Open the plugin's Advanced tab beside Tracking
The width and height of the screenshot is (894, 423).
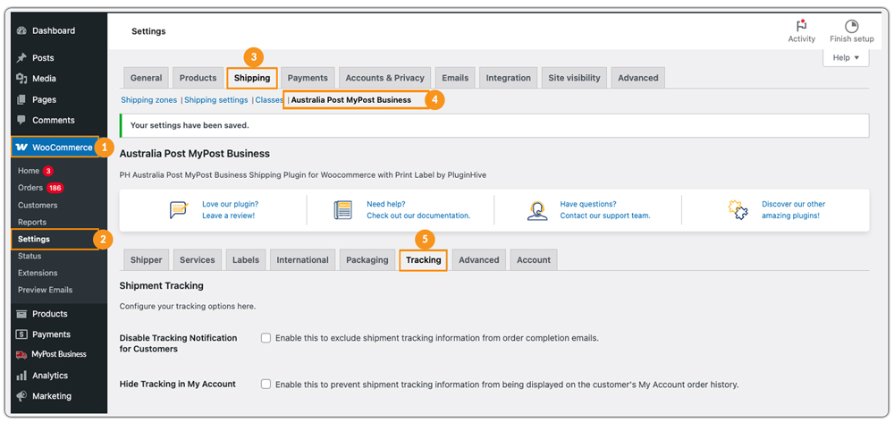pos(479,260)
